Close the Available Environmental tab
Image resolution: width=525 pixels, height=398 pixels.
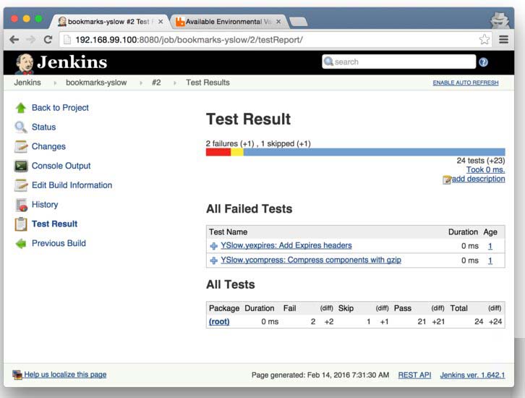[278, 22]
